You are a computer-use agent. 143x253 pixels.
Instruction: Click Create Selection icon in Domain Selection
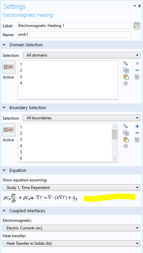click(x=126, y=63)
